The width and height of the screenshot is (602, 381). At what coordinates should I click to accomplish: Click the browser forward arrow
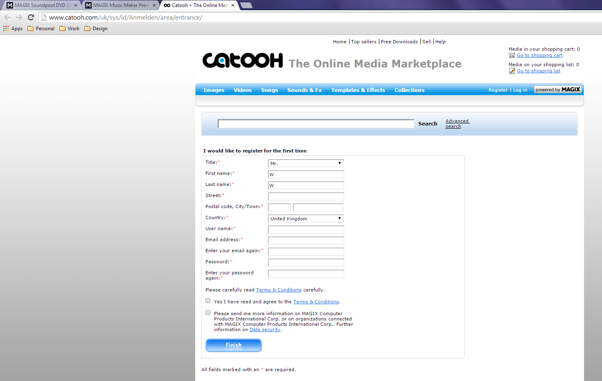(x=19, y=17)
